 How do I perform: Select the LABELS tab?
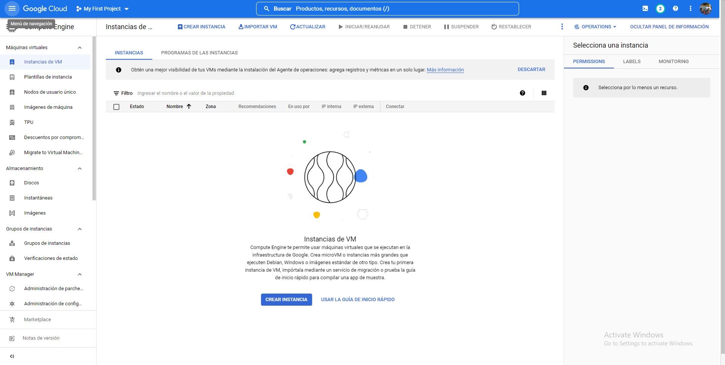pos(632,62)
